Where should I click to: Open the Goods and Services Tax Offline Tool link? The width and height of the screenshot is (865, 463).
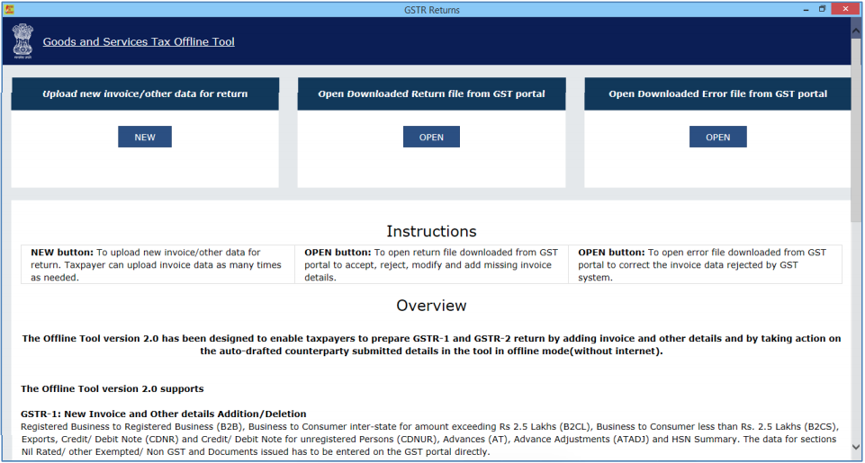point(139,41)
